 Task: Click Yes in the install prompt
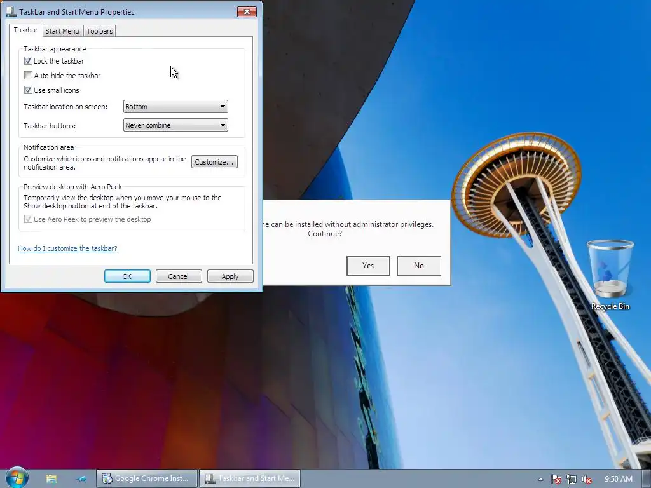tap(368, 266)
